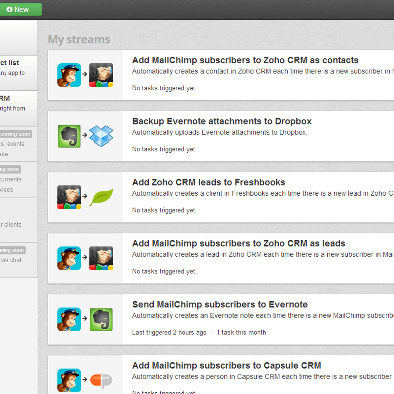This screenshot has width=394, height=394.
Task: Select the Zoho CRM handshake icon beside MailChimp
Action: (101, 75)
